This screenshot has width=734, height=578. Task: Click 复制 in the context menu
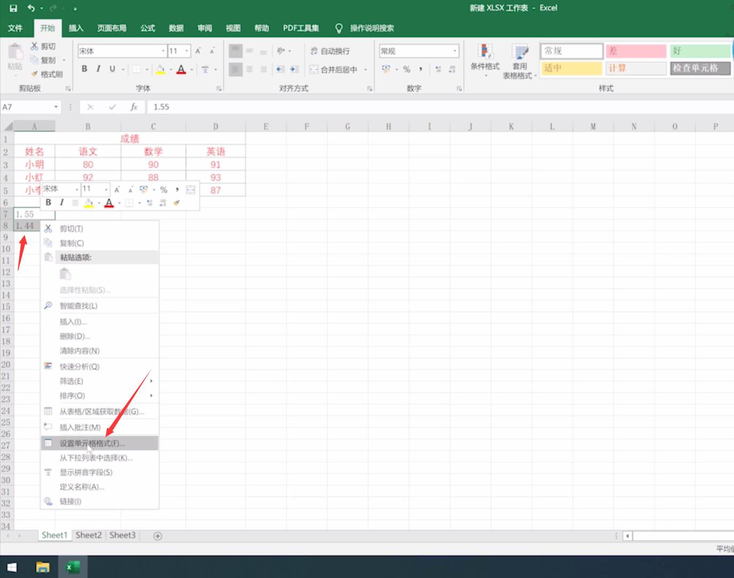(x=100, y=243)
